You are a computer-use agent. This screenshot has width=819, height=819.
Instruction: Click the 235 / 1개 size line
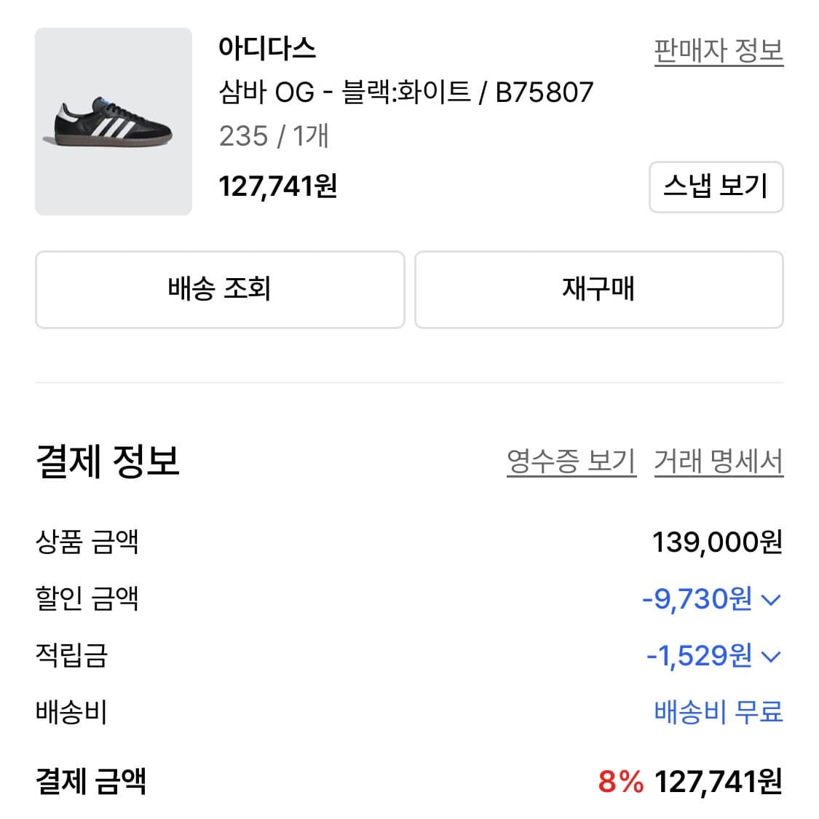274,136
